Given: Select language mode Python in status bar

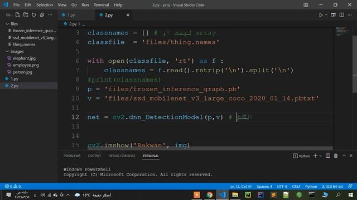Looking at the screenshot, I should point(311,187).
